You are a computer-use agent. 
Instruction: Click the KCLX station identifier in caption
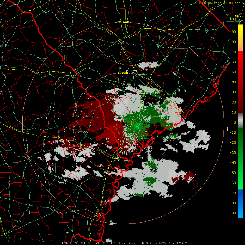click(x=147, y=243)
